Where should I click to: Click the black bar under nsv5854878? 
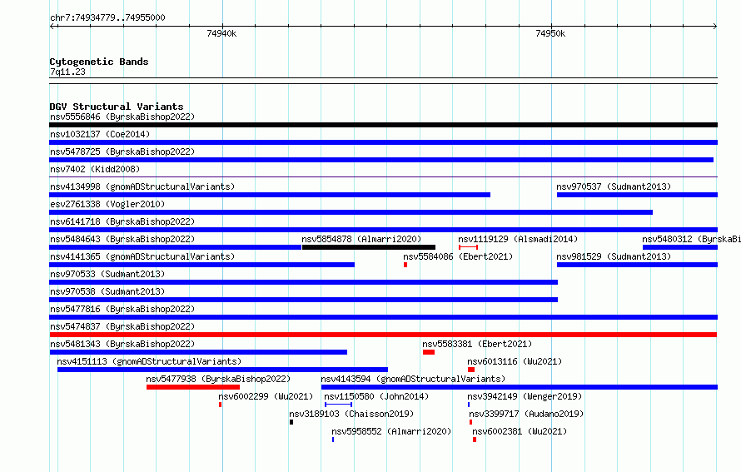(369, 247)
